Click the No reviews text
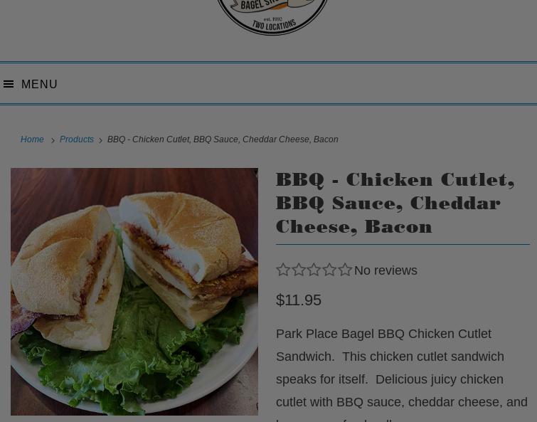537x422 pixels. [386, 270]
